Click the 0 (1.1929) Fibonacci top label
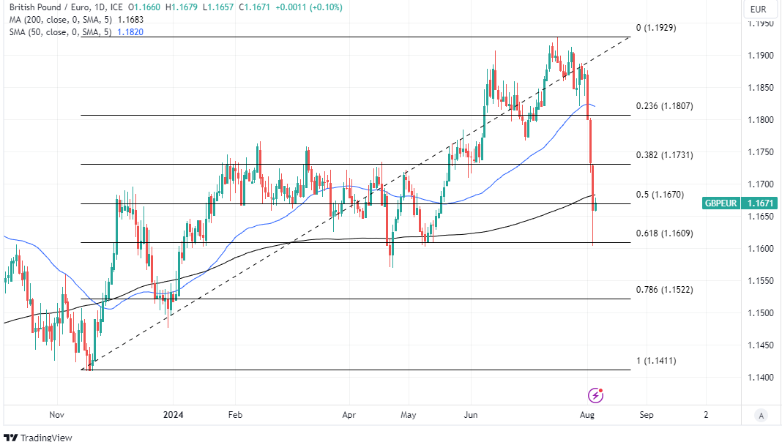This screenshot has width=782, height=442. pyautogui.click(x=655, y=28)
